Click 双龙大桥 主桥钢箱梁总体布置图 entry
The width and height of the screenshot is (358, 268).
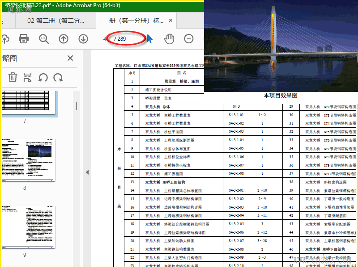pyautogui.click(x=174, y=191)
